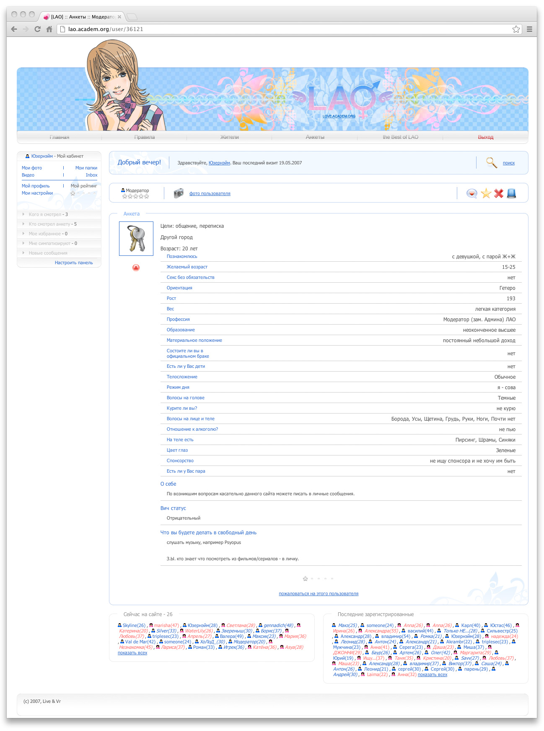
Task: Bookmark this page with the star in address bar
Action: pyautogui.click(x=516, y=29)
